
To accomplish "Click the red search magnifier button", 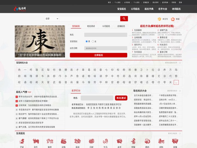I will coord(124,19).
